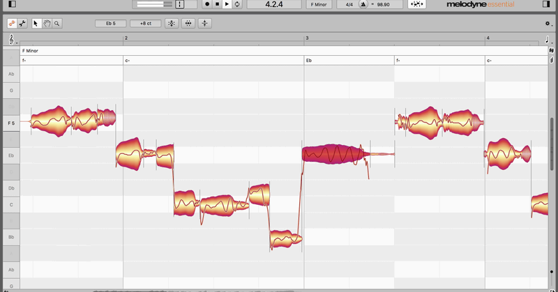Select the c- chord at bar 4
The width and height of the screenshot is (558, 292).
pyautogui.click(x=516, y=61)
